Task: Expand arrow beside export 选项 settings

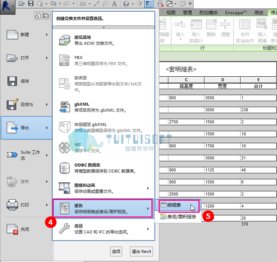Action: 148,229
